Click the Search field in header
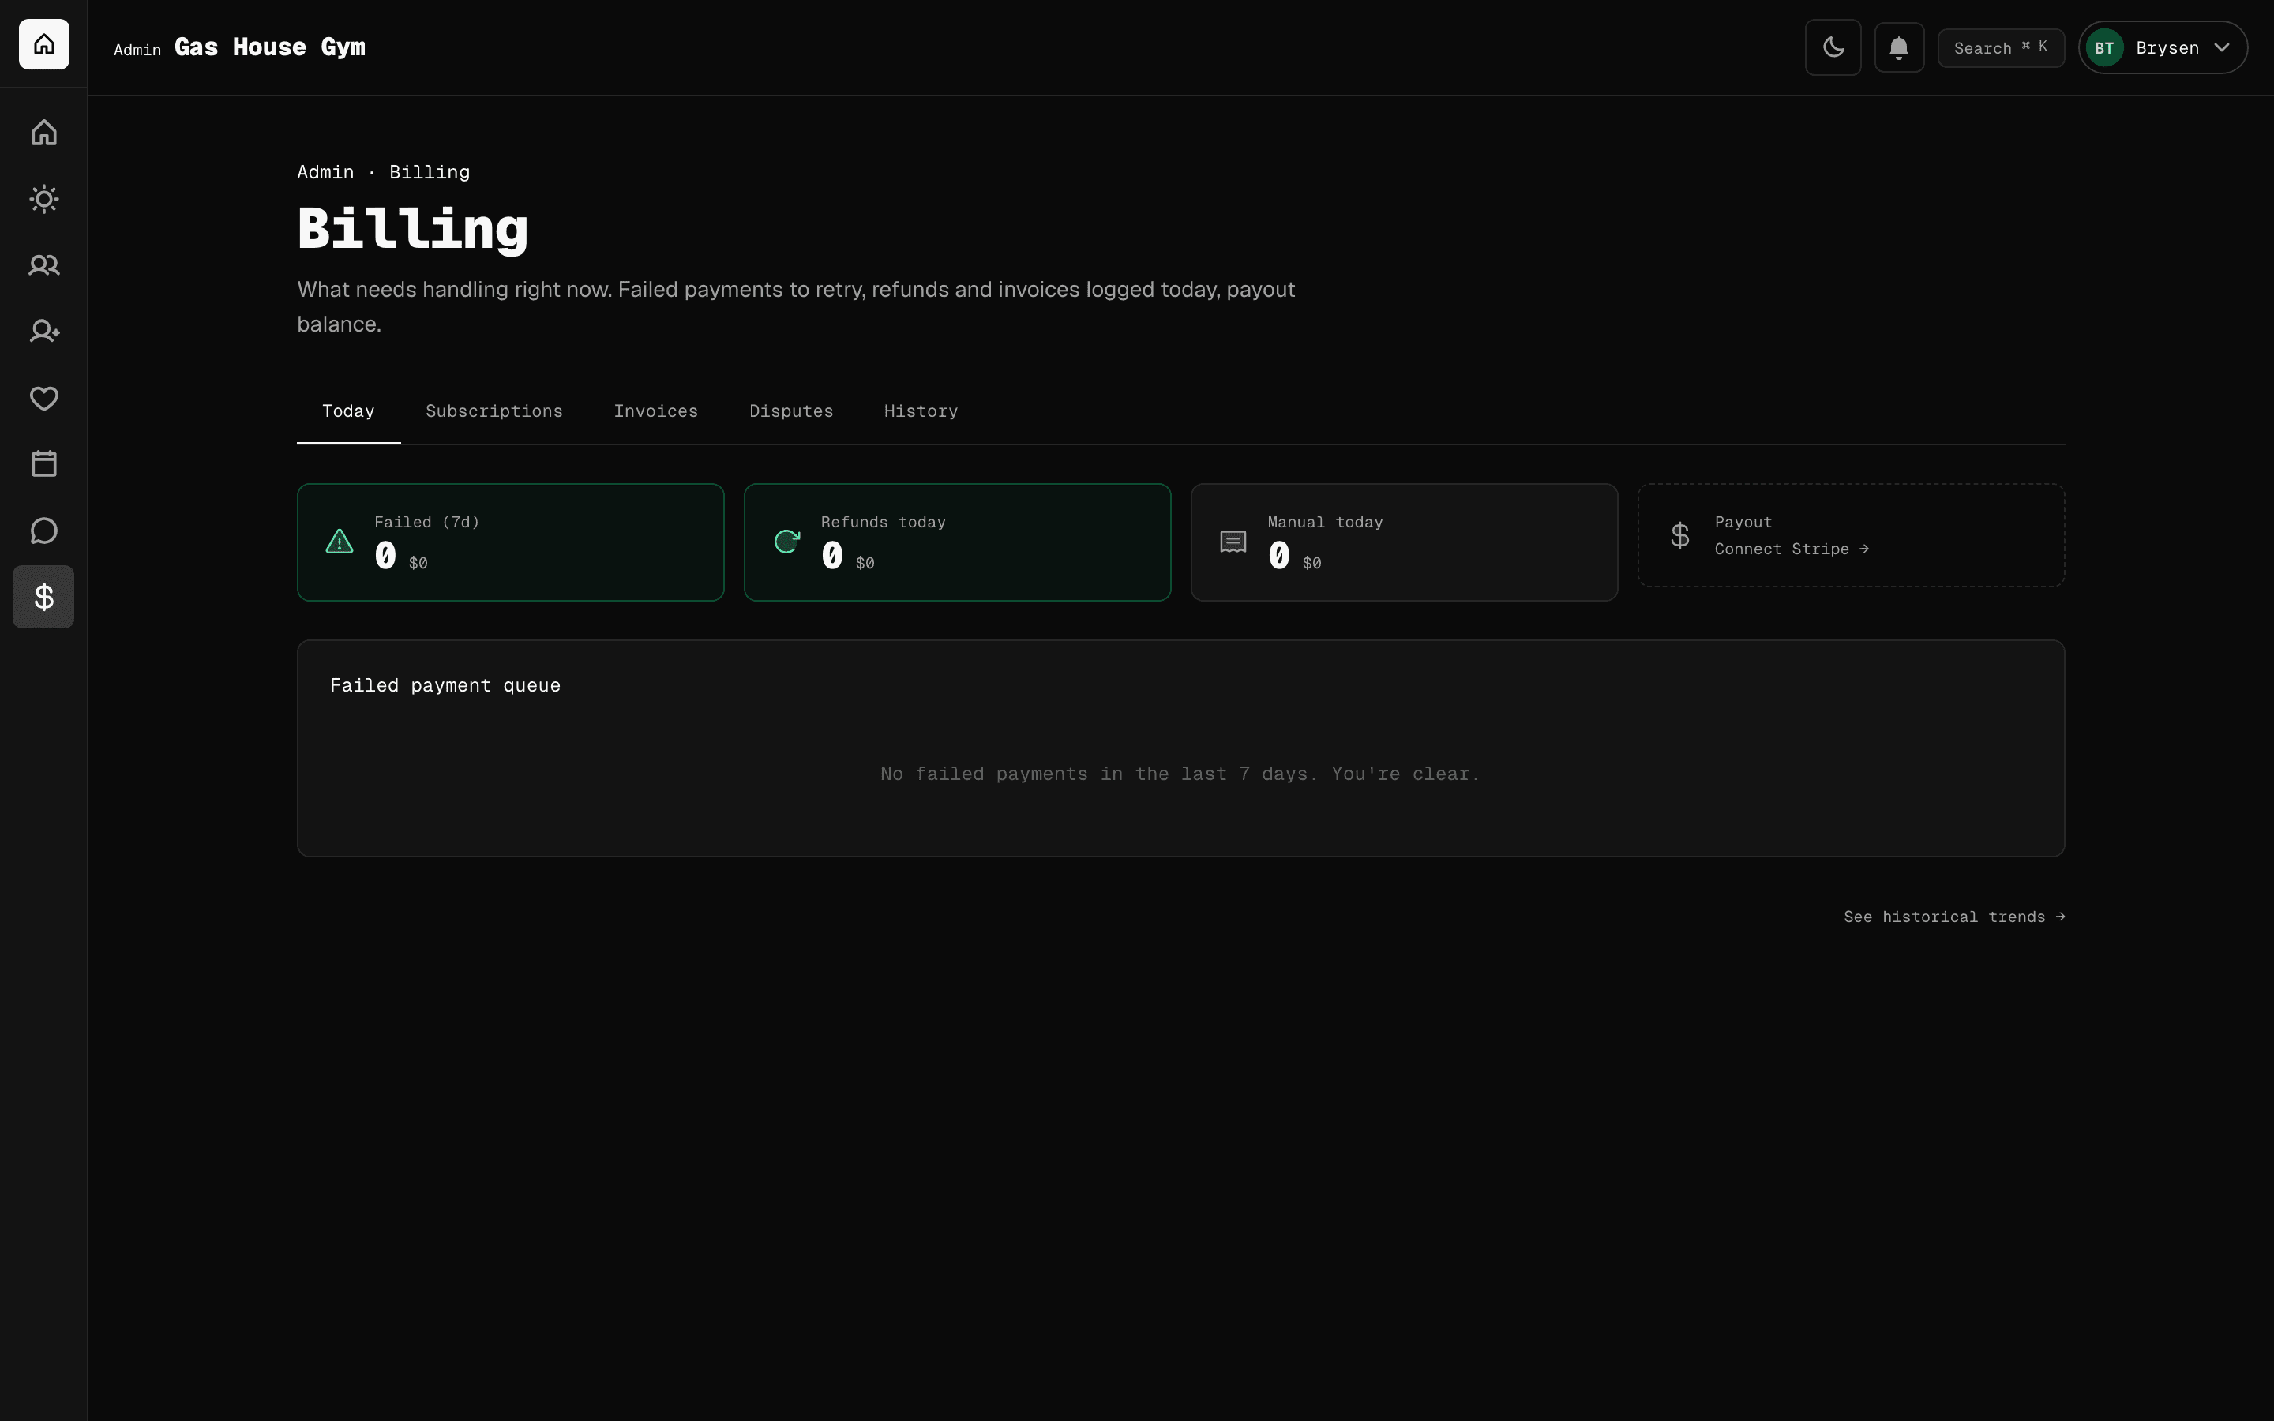Image resolution: width=2274 pixels, height=1421 pixels. point(2001,48)
